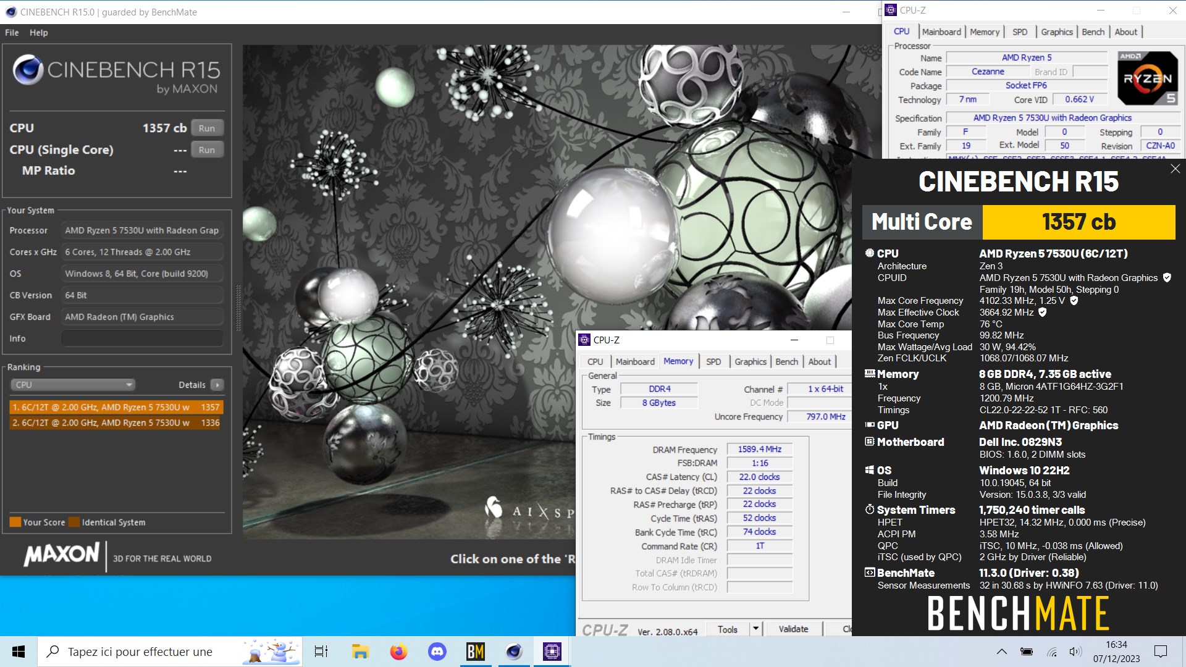This screenshot has height=667, width=1186.
Task: Open the Cinebench Help menu
Action: coord(38,32)
